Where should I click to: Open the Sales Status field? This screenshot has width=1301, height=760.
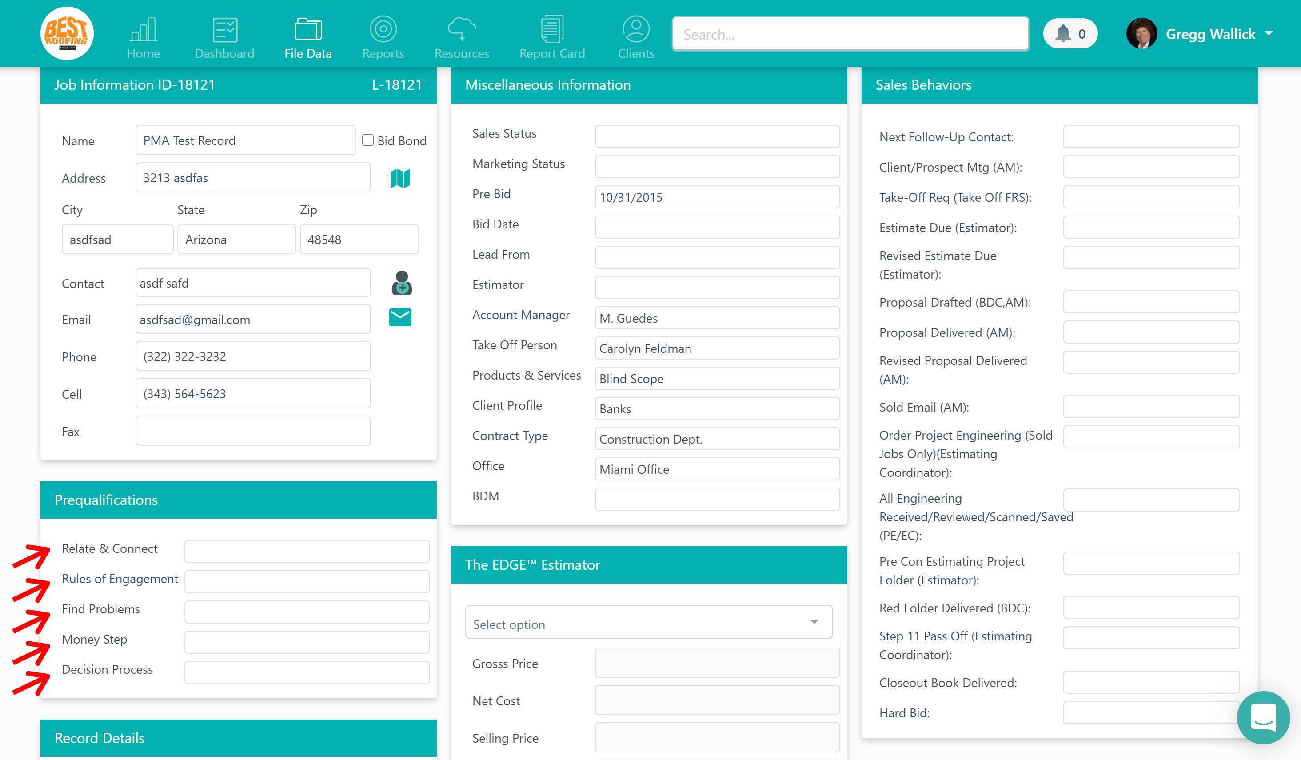[717, 136]
